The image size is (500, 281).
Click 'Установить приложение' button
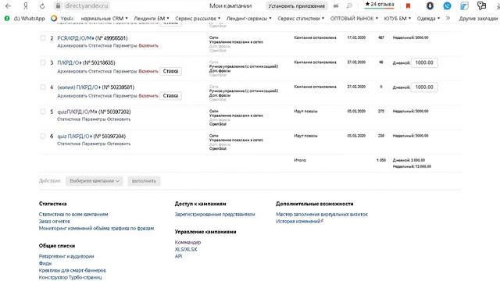pos(297,5)
